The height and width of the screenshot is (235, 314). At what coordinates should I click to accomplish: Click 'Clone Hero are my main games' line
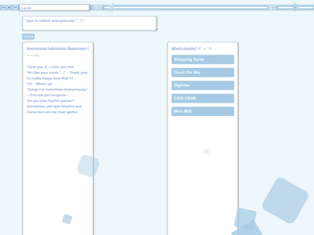coord(52,112)
